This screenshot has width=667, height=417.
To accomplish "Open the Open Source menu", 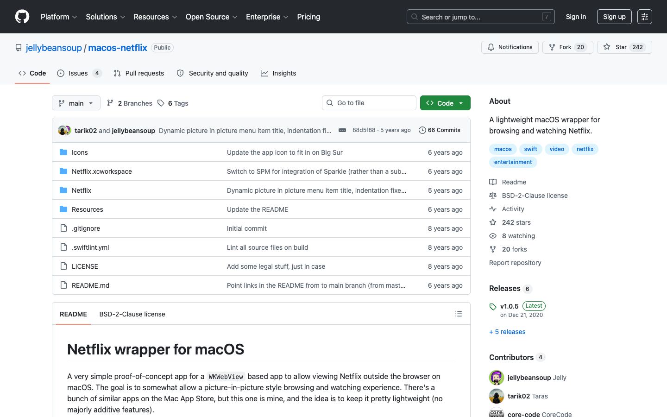I will (x=212, y=17).
